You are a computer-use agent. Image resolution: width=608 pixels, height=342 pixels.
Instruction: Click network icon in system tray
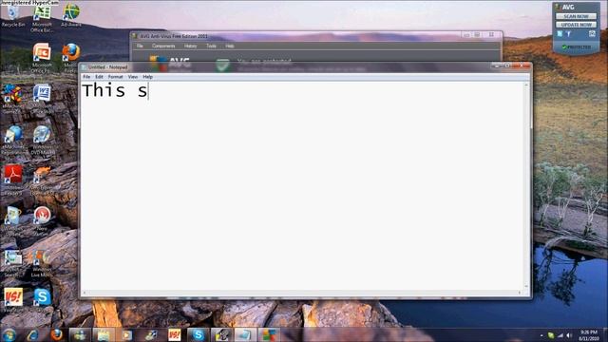[560, 335]
